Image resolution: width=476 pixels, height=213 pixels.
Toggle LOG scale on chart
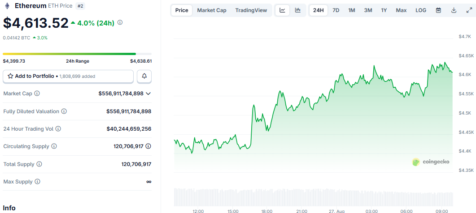click(x=421, y=10)
